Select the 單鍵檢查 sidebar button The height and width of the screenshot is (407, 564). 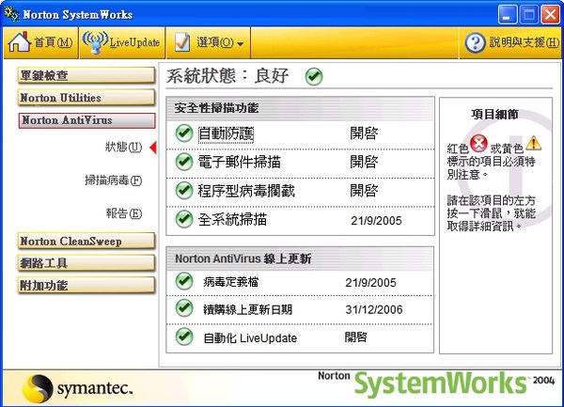coord(86,75)
